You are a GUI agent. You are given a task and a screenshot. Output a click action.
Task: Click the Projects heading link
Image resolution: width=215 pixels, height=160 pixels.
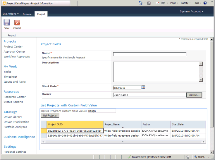click(10, 41)
